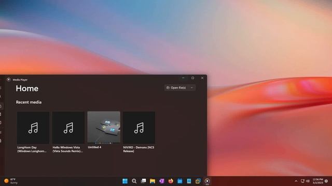Open the blue calendar taskbar icon
332x186 pixels.
click(x=180, y=181)
